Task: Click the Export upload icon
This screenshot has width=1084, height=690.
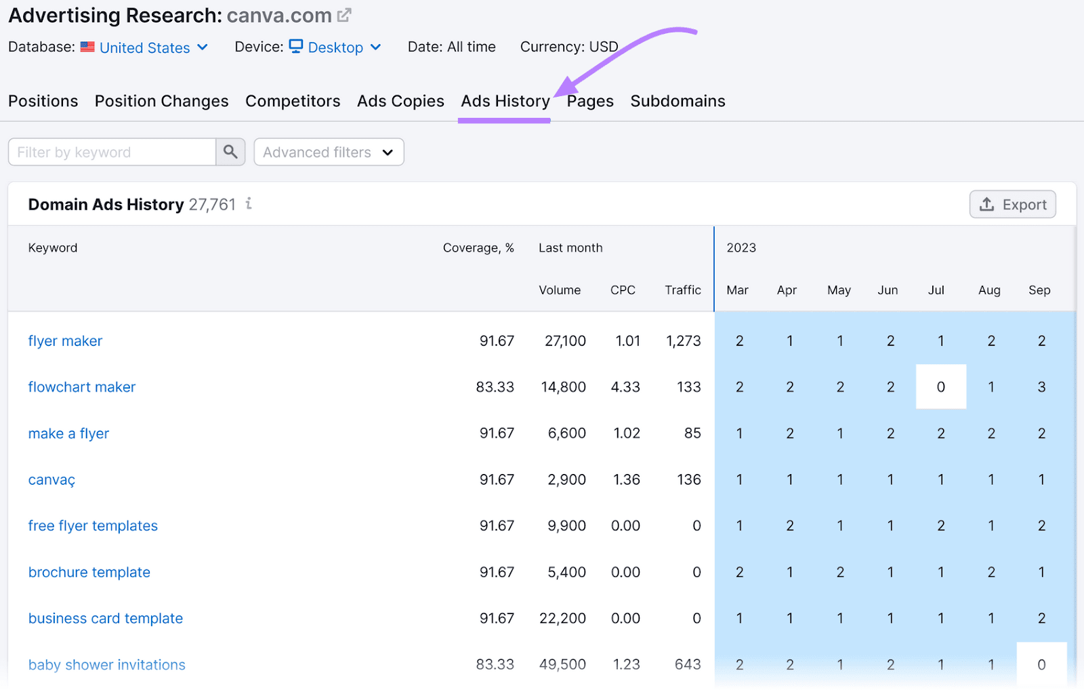Action: pyautogui.click(x=987, y=204)
